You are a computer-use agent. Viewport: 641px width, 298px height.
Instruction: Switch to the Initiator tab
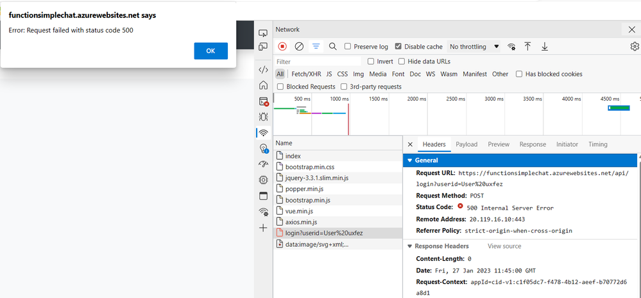pos(567,144)
